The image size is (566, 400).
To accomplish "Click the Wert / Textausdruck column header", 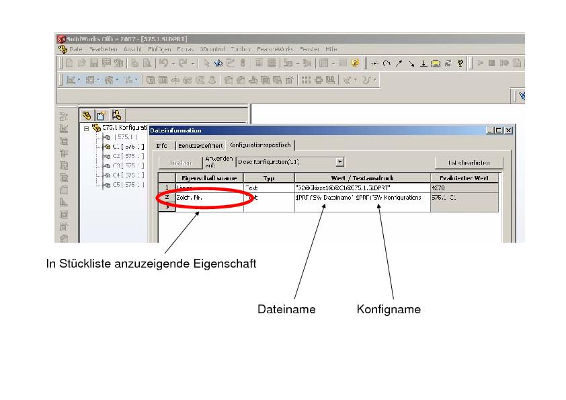I will pos(362,178).
